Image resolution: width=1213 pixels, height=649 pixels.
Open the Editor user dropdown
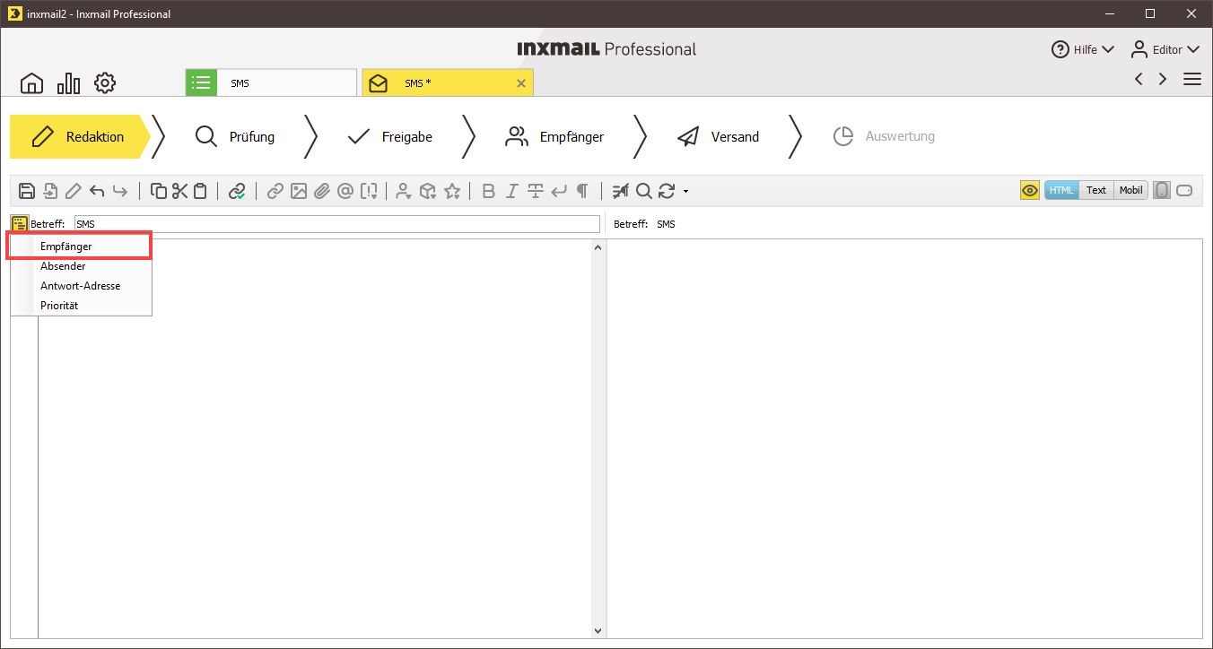click(1165, 49)
